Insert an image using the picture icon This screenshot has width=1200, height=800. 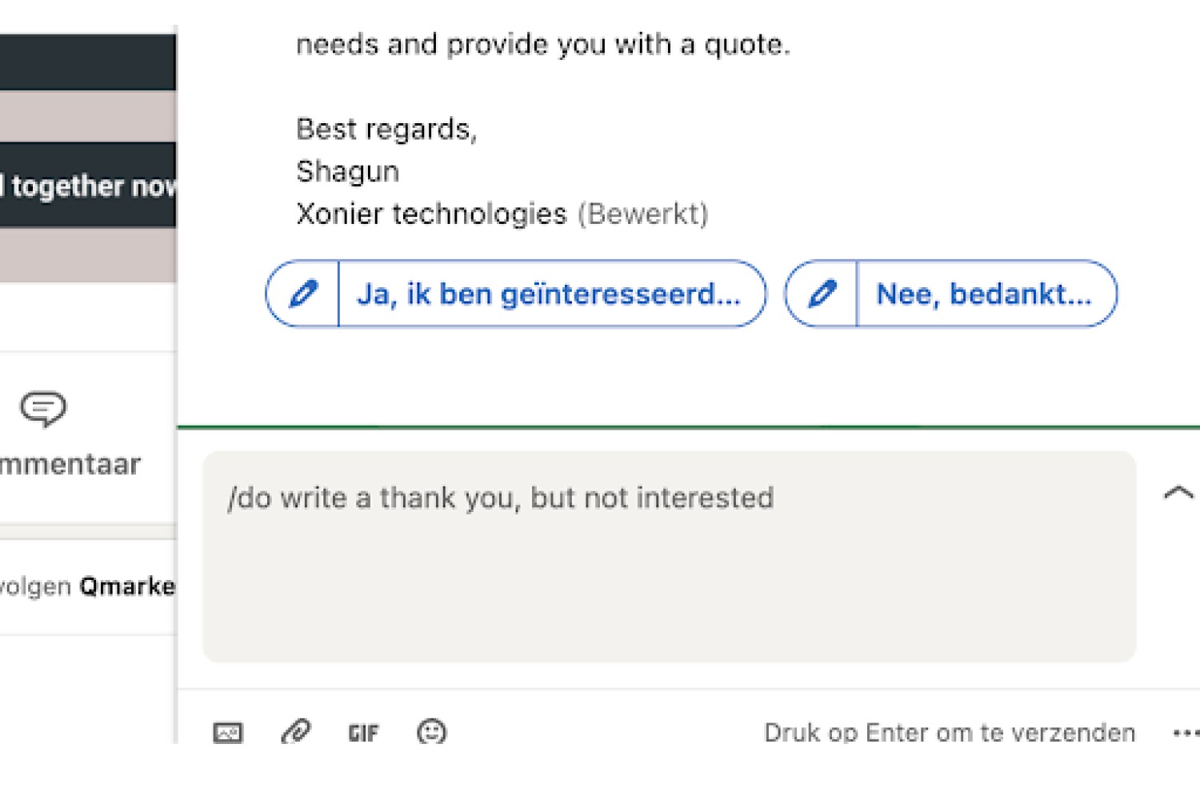228,732
